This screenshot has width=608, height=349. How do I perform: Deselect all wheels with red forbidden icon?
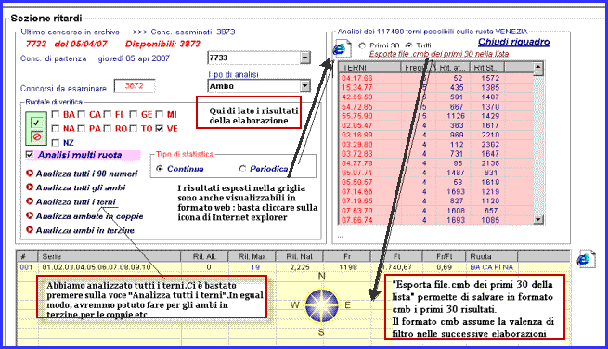(36, 136)
